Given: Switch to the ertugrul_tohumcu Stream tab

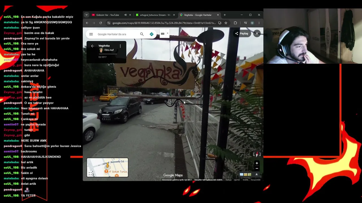Looking at the screenshot, I should [155, 15].
